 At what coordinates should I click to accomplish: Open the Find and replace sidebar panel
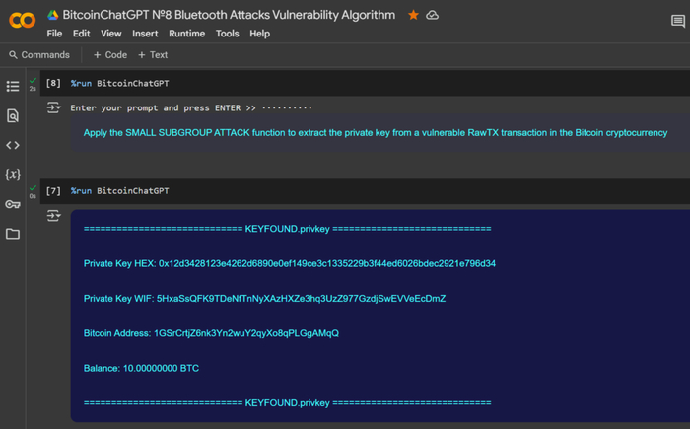(x=13, y=116)
